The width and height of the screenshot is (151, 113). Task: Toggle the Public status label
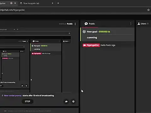click(x=70, y=24)
